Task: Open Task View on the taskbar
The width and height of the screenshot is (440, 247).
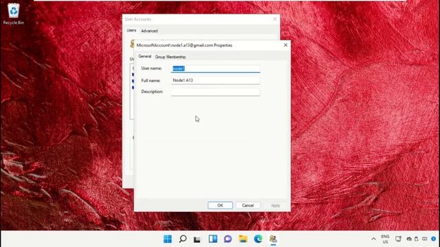Action: click(x=197, y=239)
